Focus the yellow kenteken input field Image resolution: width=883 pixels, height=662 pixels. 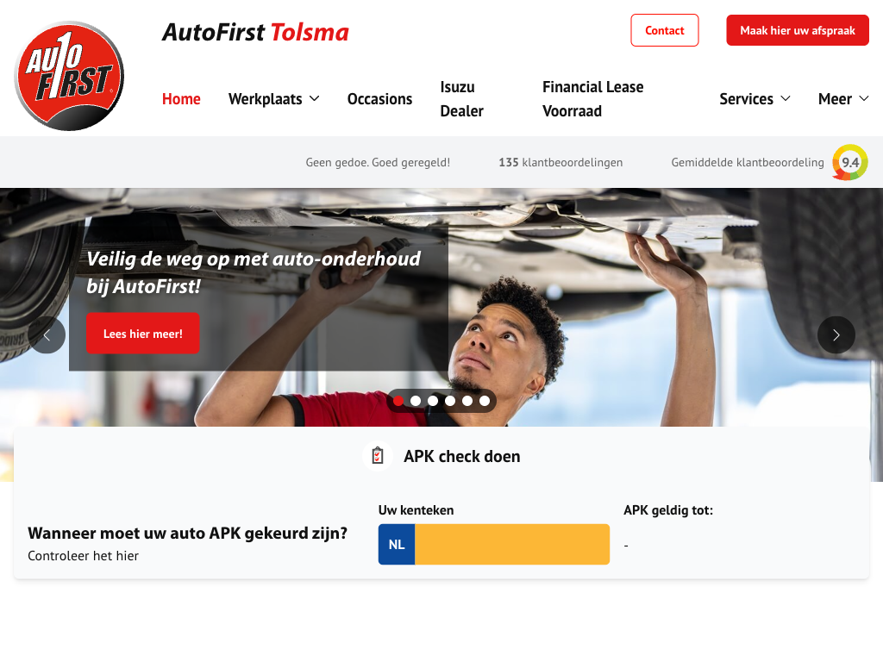pos(512,545)
